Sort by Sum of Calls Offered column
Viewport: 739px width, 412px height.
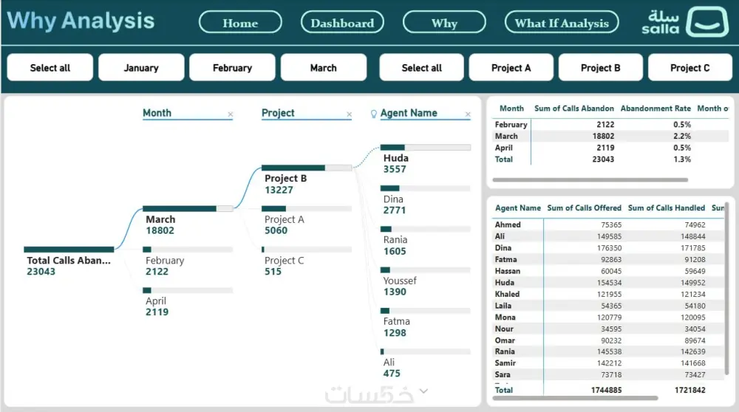pos(584,207)
